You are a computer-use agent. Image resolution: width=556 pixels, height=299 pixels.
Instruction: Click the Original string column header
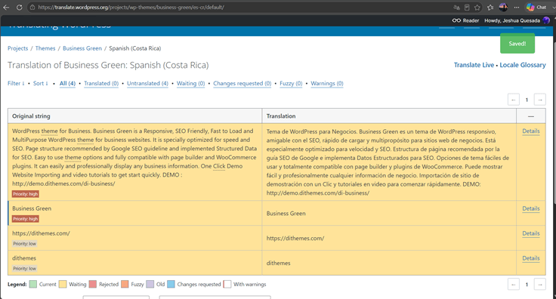coord(134,116)
